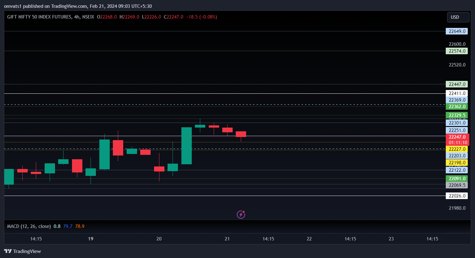Click the MACD histogram value 0.8
This screenshot has width=475, height=258.
point(57,226)
